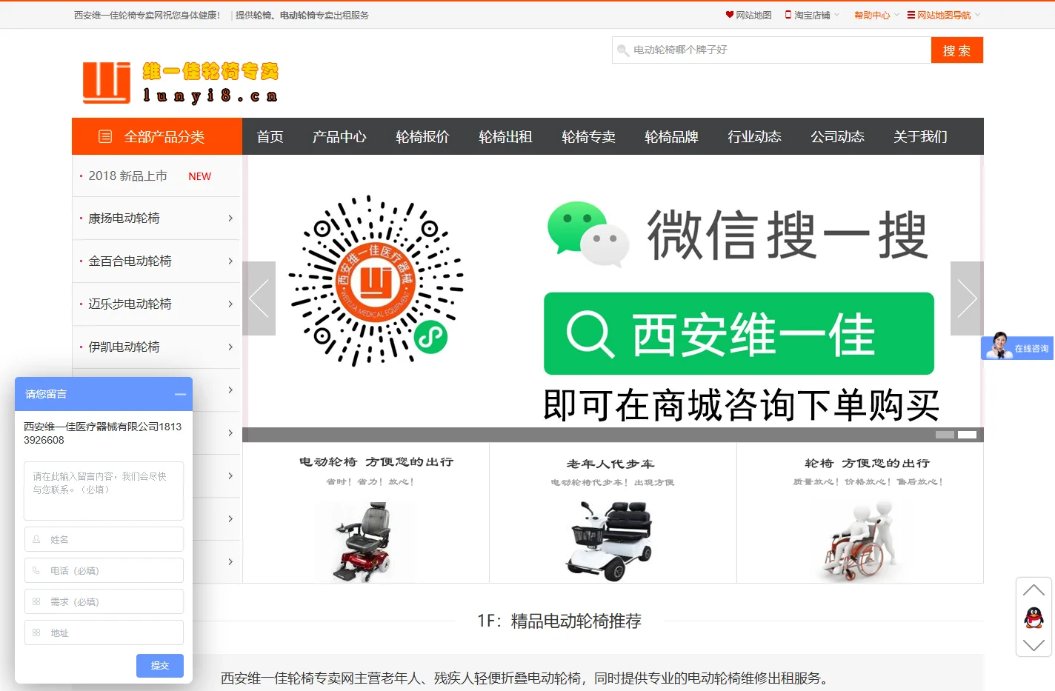Viewport: 1055px width, 691px height.
Task: Click the WeChat mini-program QR code
Action: [376, 281]
